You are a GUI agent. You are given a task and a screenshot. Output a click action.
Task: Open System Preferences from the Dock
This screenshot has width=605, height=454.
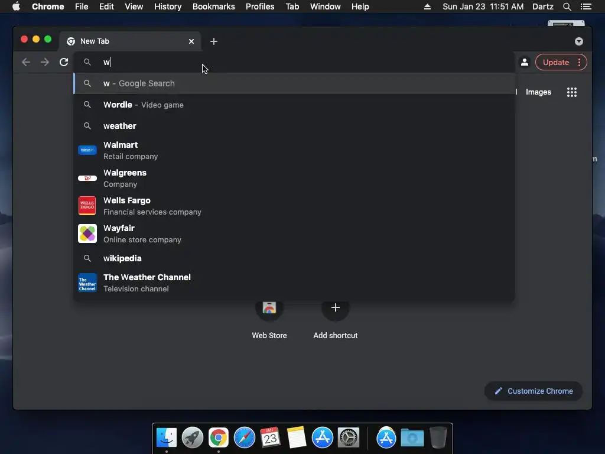(x=349, y=437)
